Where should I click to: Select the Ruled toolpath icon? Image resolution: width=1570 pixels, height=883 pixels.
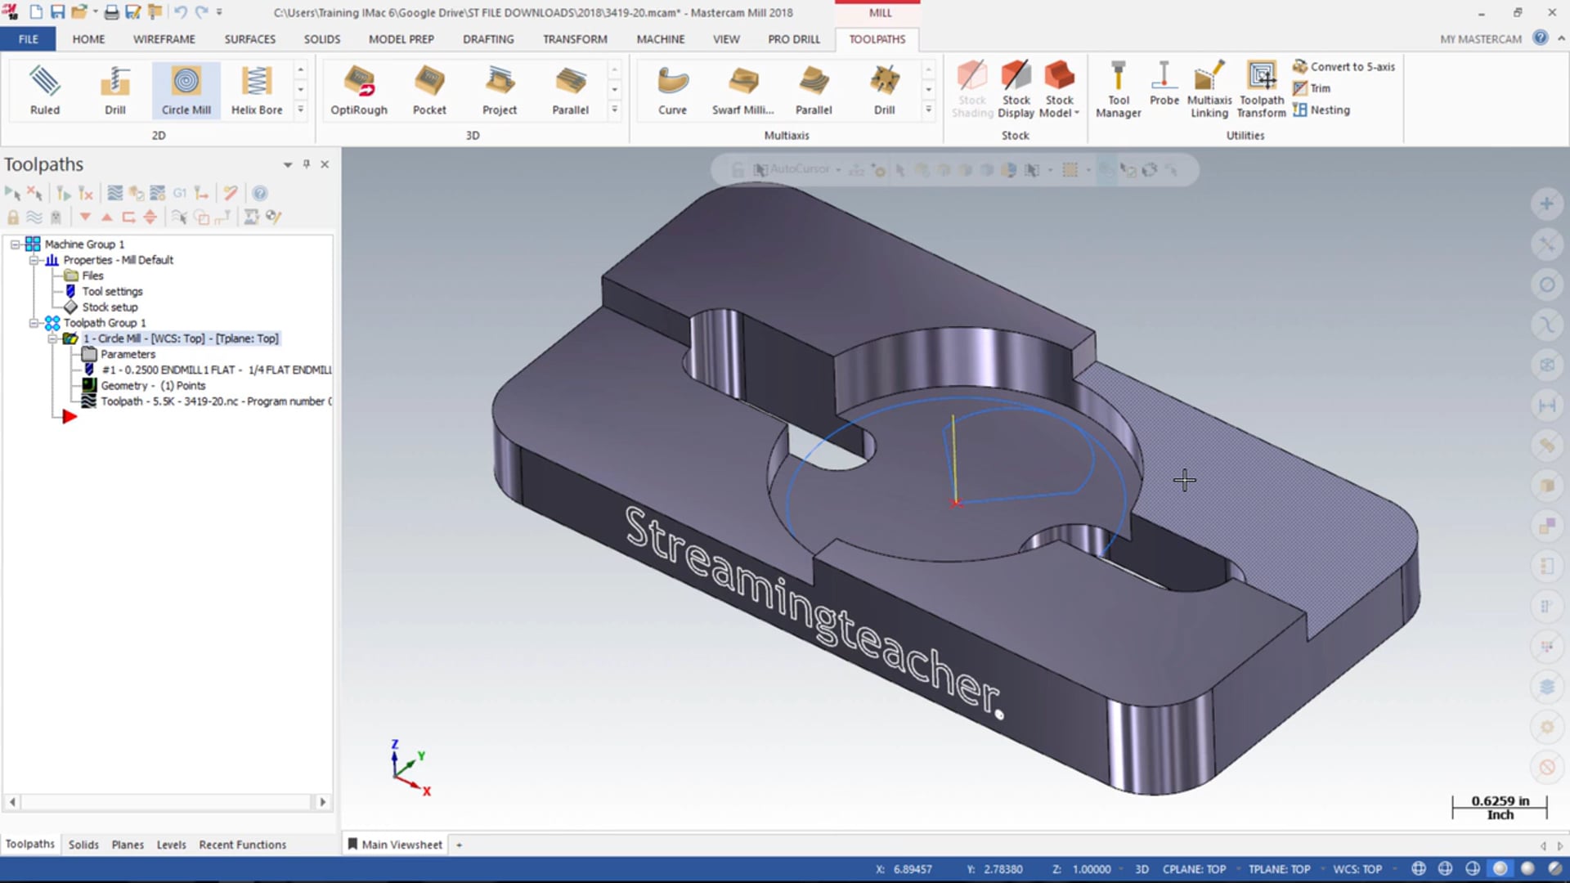point(45,90)
